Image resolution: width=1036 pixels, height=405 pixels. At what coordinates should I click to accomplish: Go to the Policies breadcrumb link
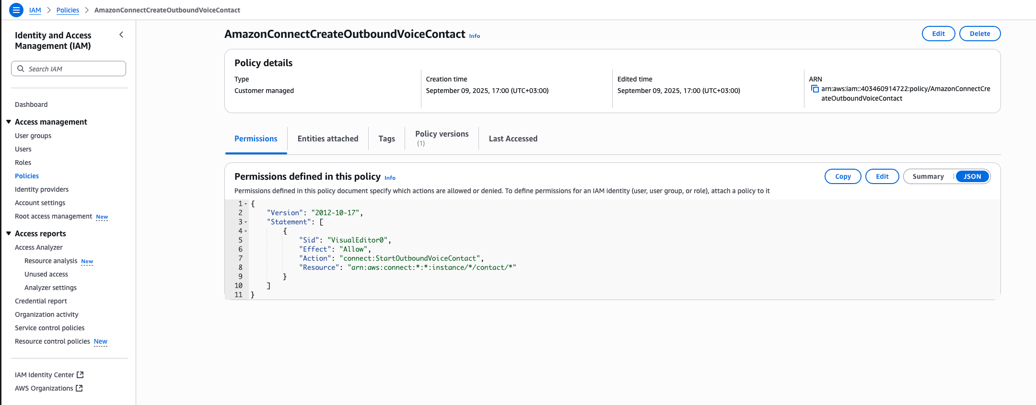pyautogui.click(x=68, y=10)
